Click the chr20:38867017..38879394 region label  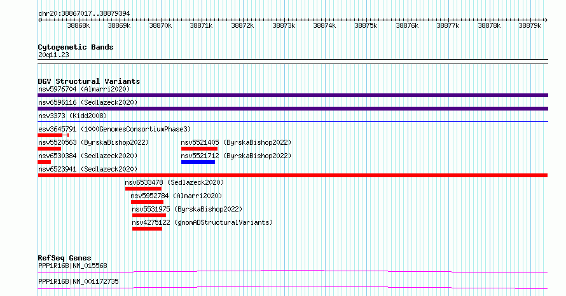84,13
